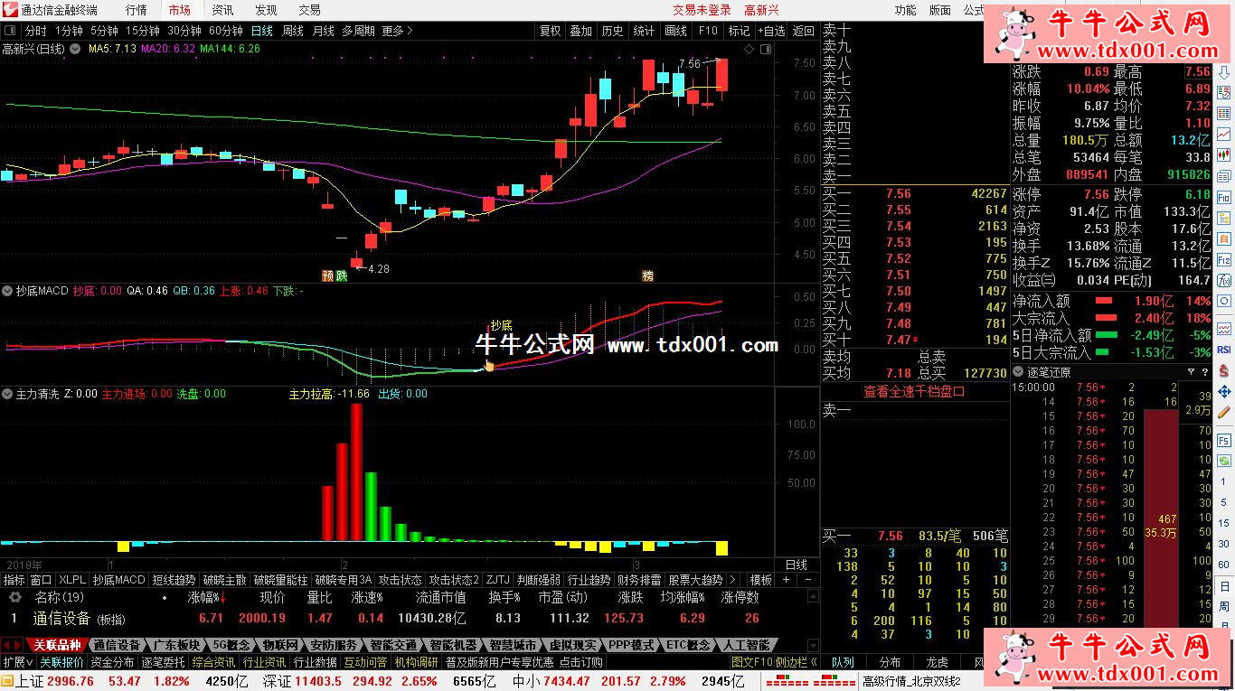Click the trend line chart sidebar icon
The image size is (1235, 691).
point(1224,134)
